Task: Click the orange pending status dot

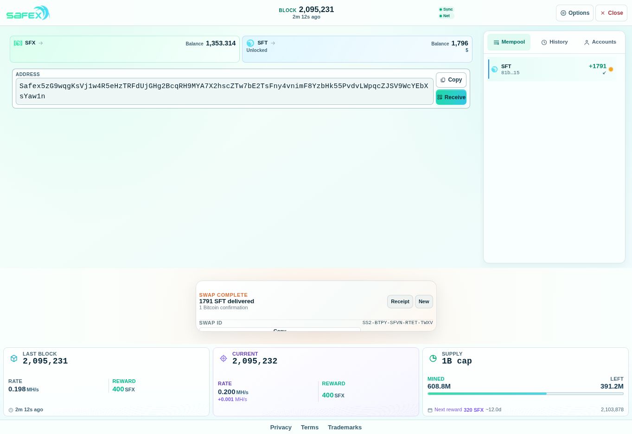Action: coord(611,70)
